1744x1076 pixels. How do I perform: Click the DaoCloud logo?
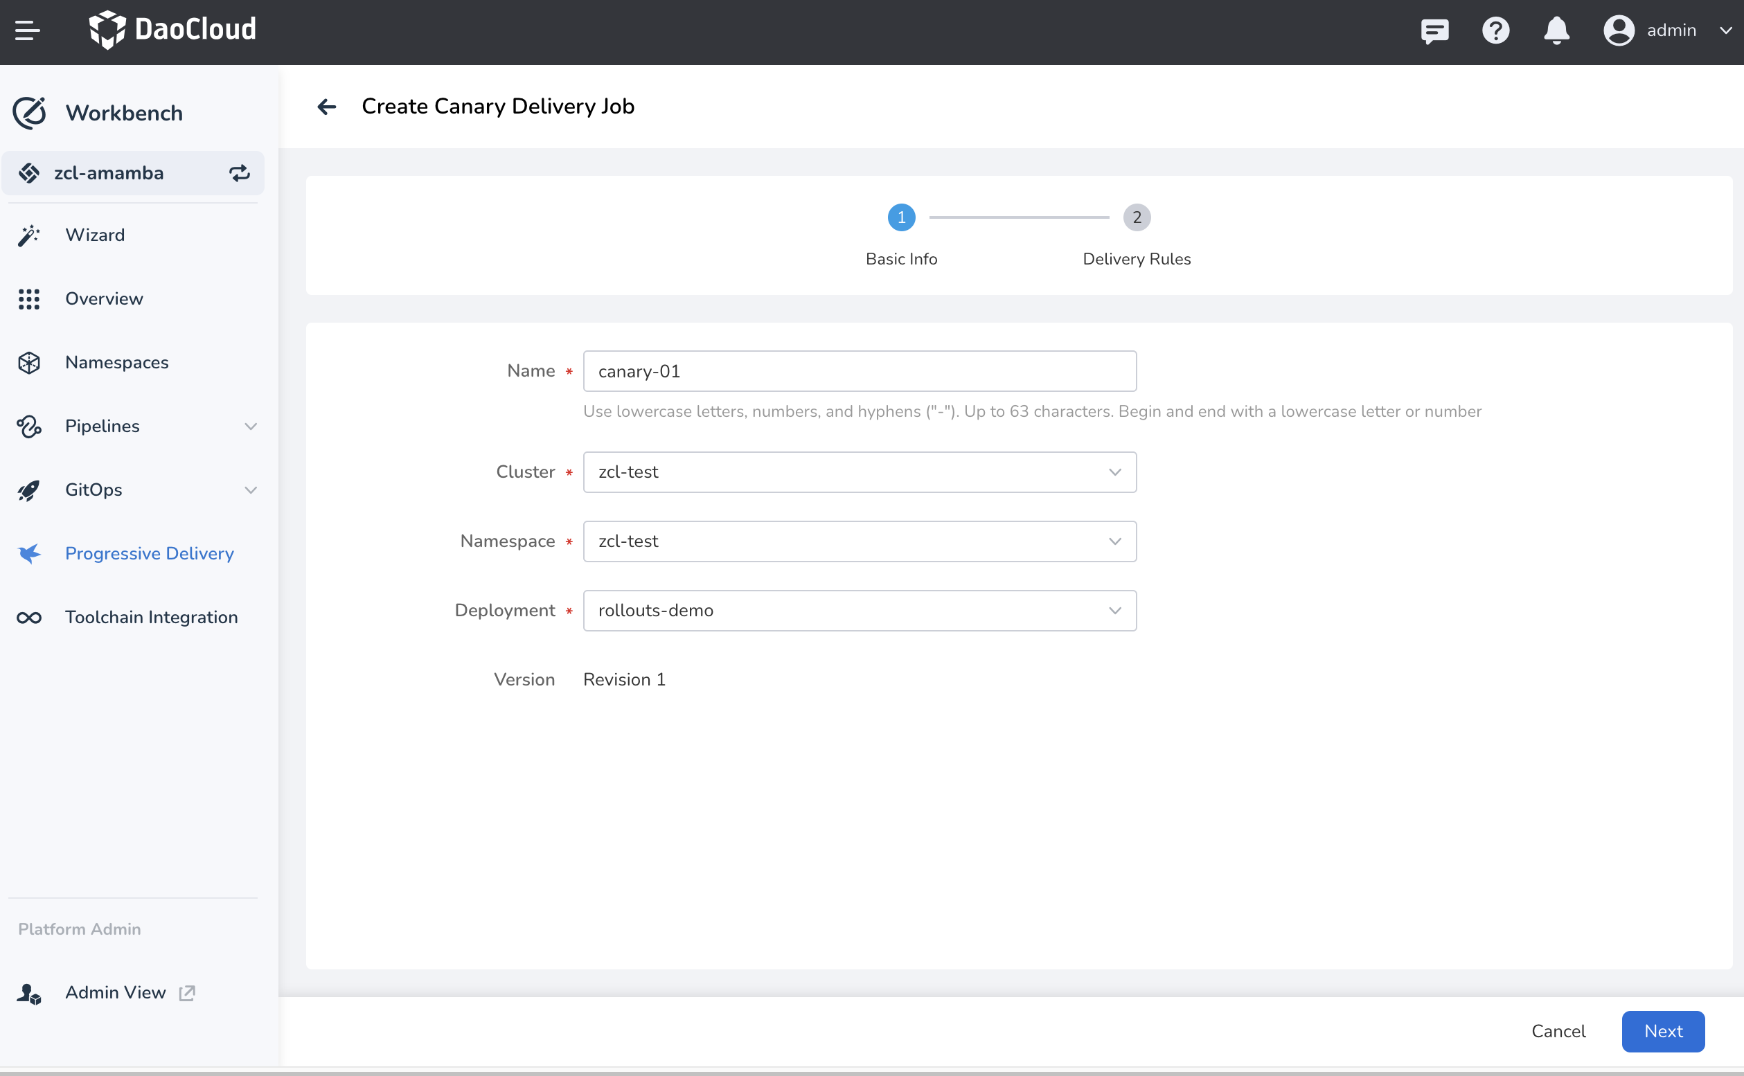coord(173,30)
